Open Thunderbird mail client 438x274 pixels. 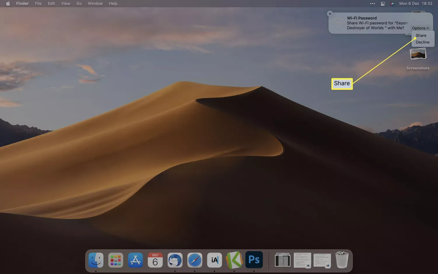point(175,260)
